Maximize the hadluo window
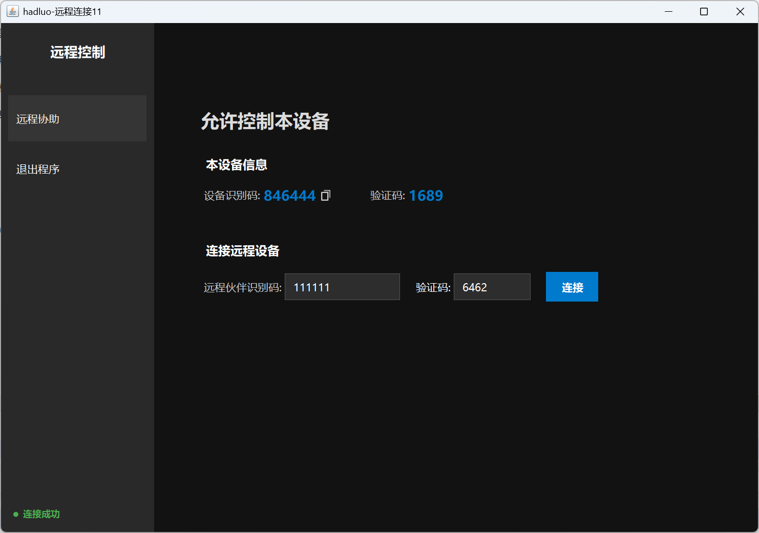This screenshot has width=759, height=533. click(x=704, y=11)
